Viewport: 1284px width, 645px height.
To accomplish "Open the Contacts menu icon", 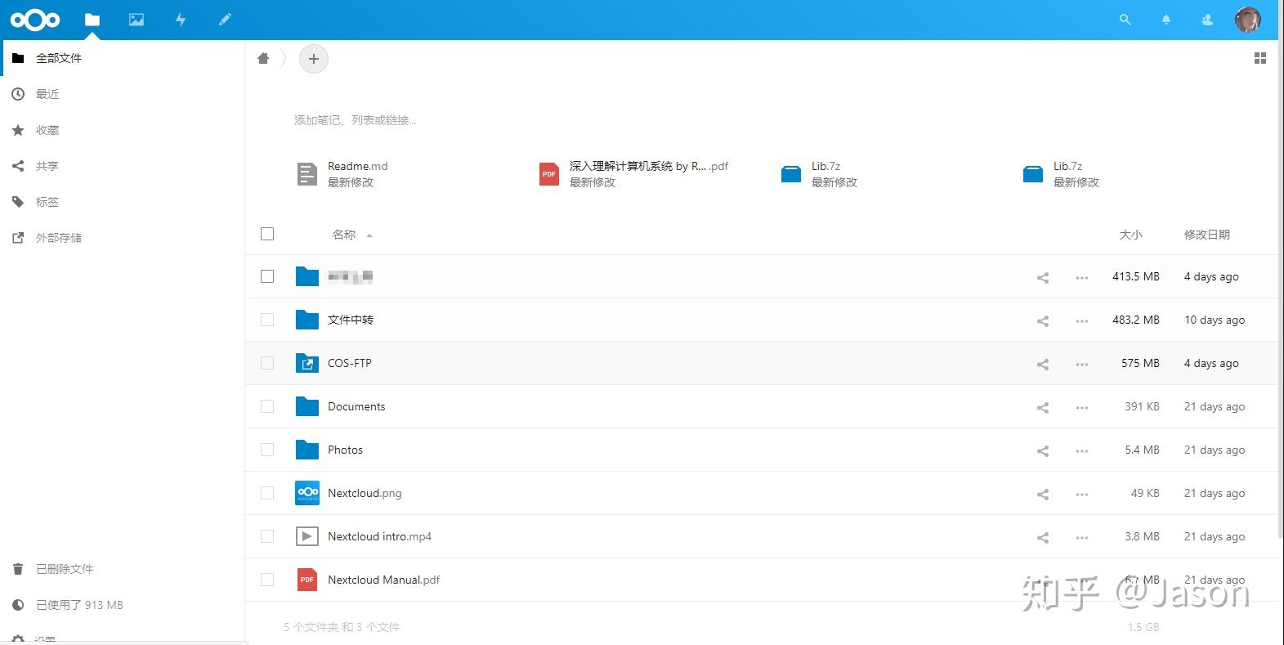I will [x=1207, y=20].
